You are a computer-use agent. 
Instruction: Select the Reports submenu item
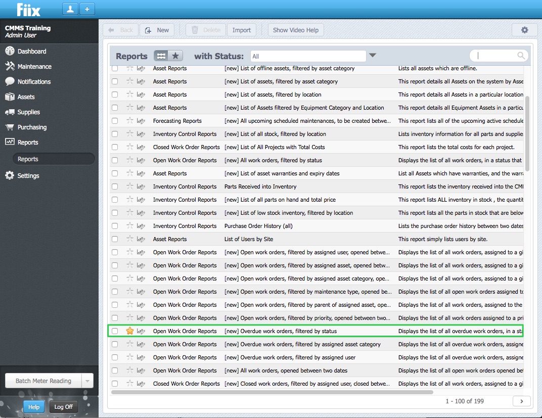(54, 159)
